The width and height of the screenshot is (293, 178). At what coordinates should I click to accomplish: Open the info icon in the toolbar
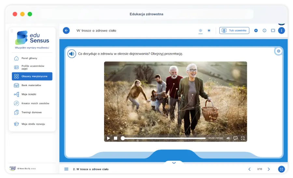[264, 31]
